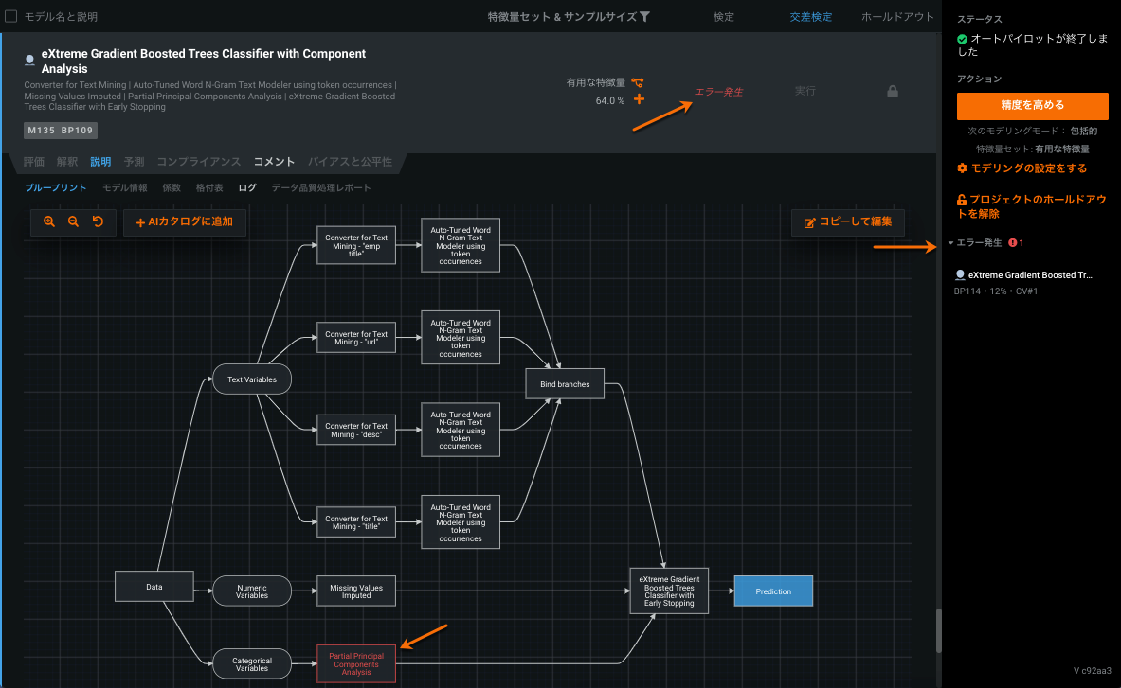Click the orange feature list branch icon
Image resolution: width=1121 pixels, height=688 pixels.
638,82
